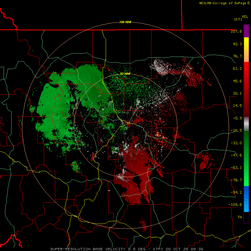This screenshot has height=251, width=251.
Task: Click the dark red segment of color bar
Action: [x=246, y=89]
